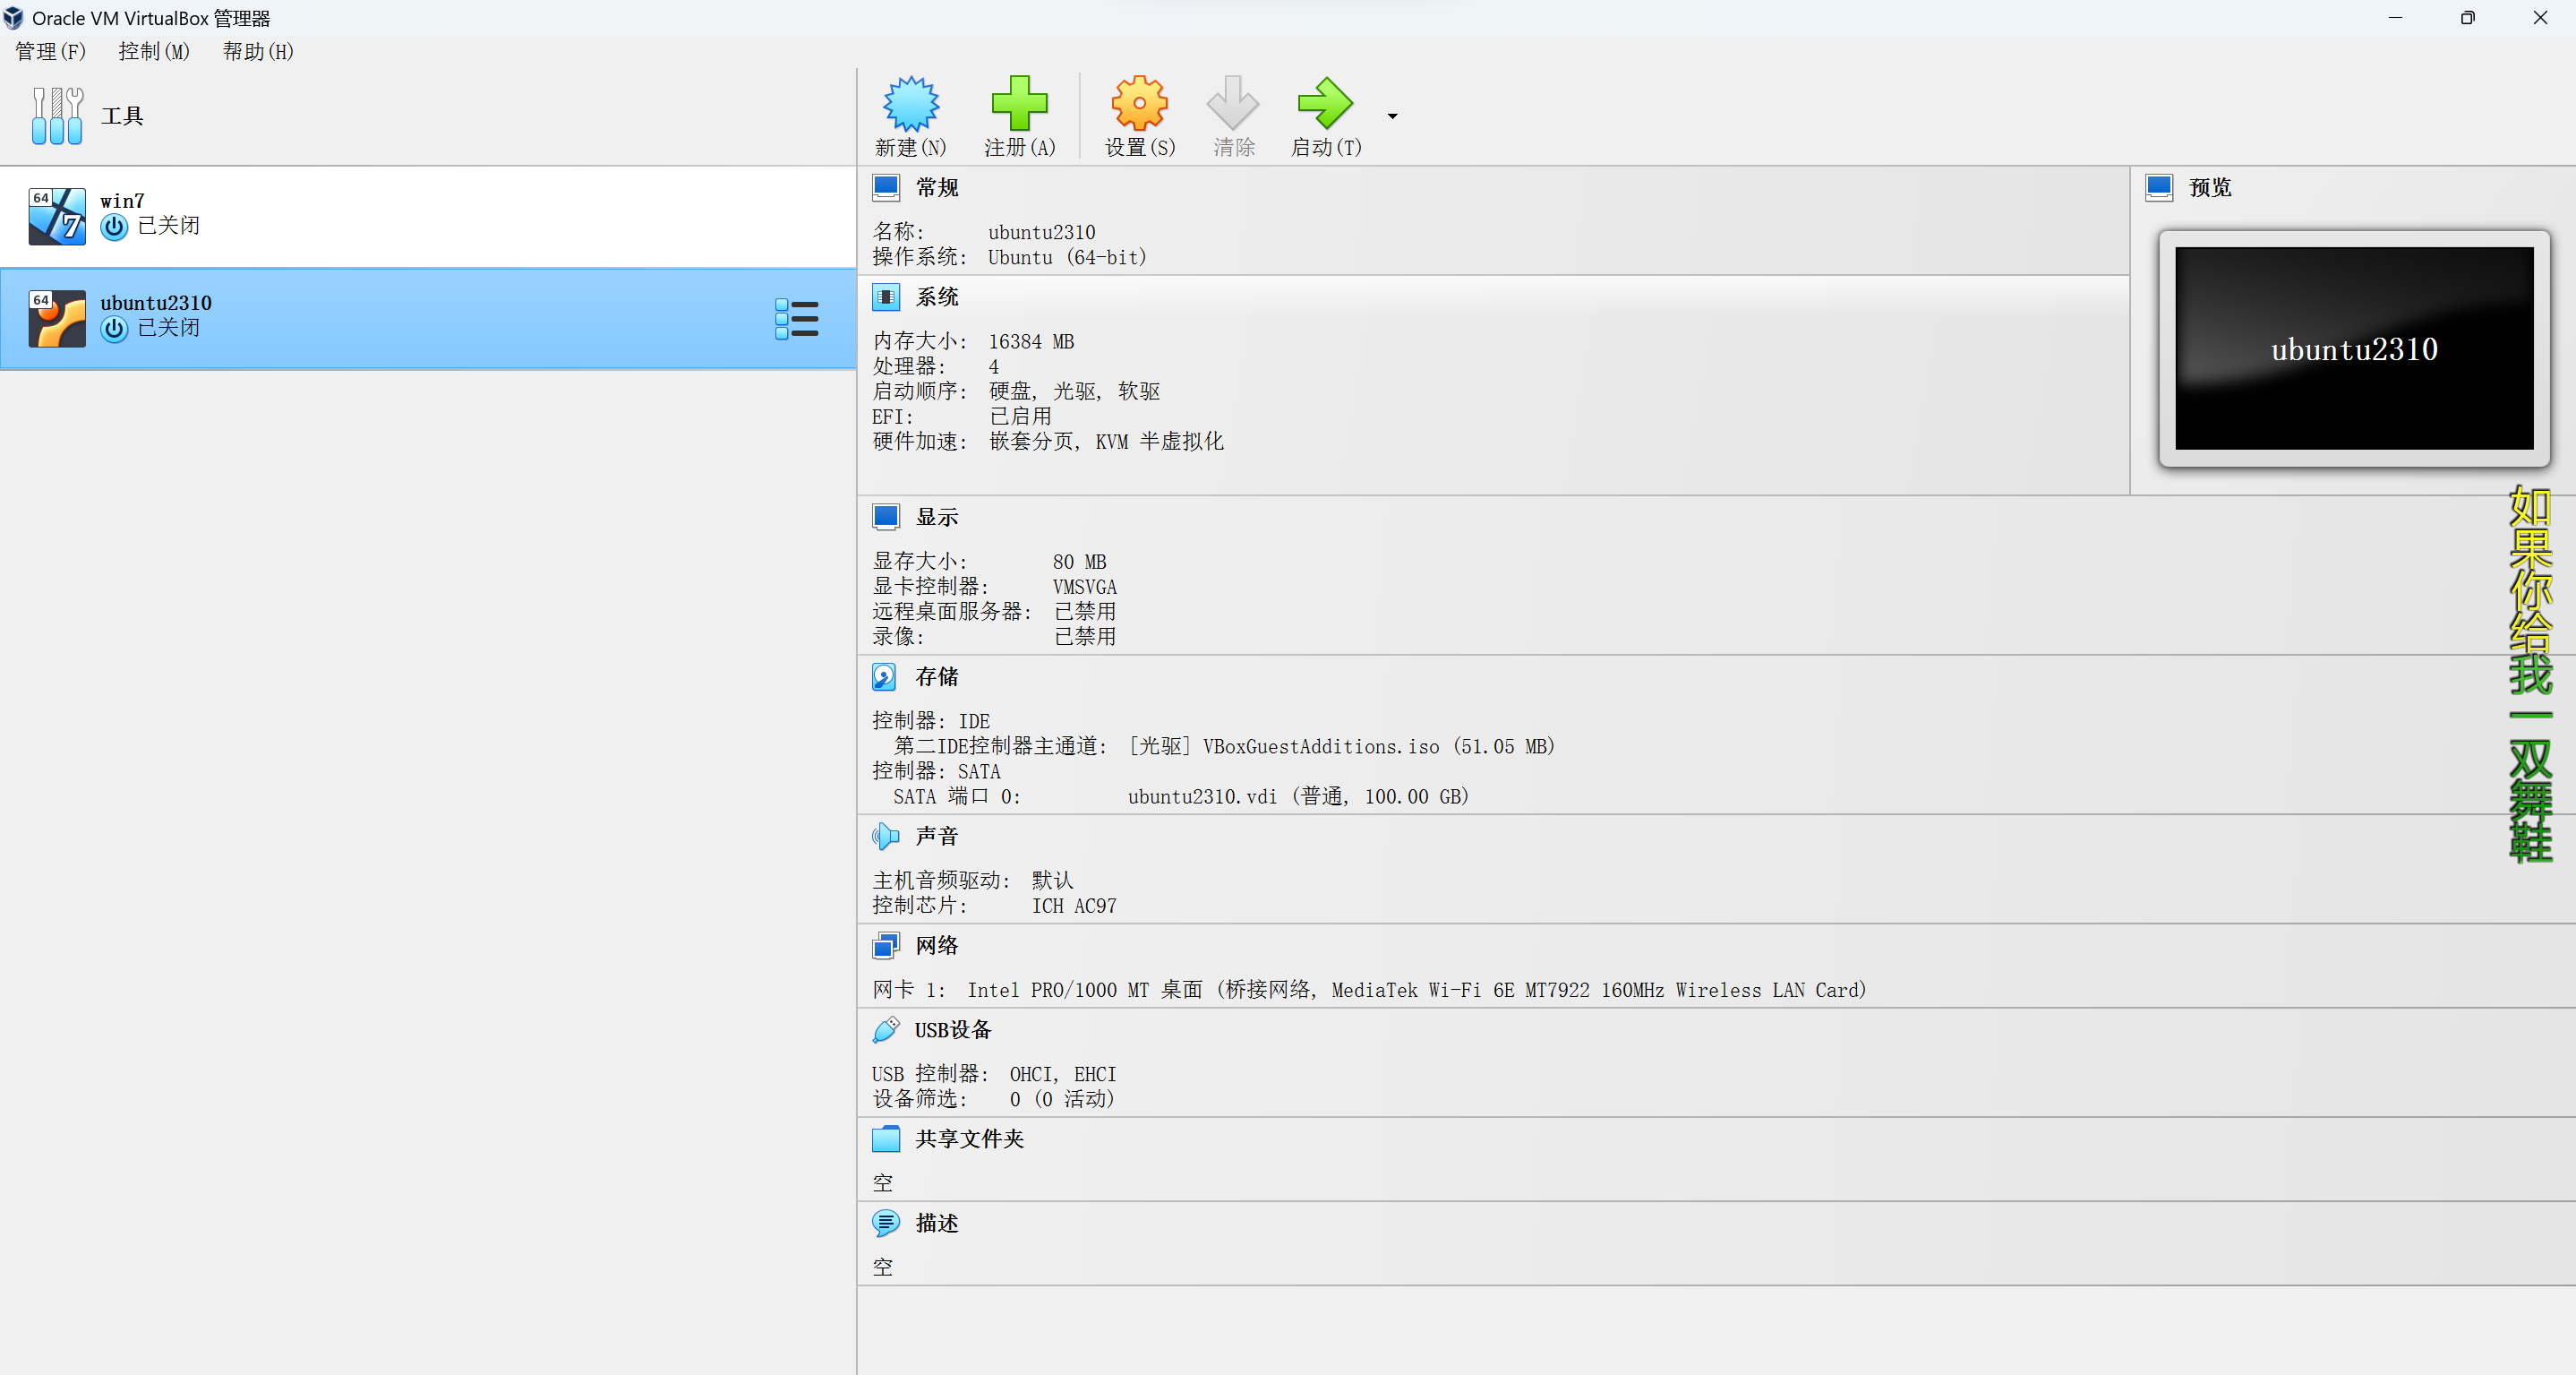Image resolution: width=2576 pixels, height=1375 pixels.
Task: Open the USB设备 section heading link
Action: pyautogui.click(x=953, y=1030)
